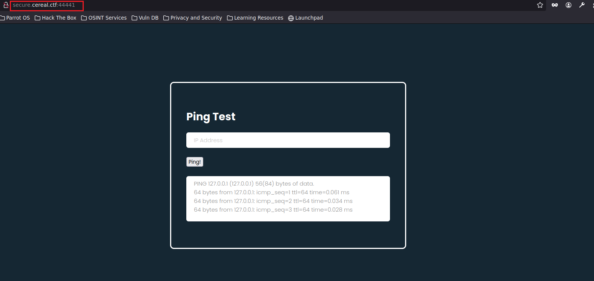Click the Ping Test heading
Image resolution: width=594 pixels, height=281 pixels.
(211, 117)
